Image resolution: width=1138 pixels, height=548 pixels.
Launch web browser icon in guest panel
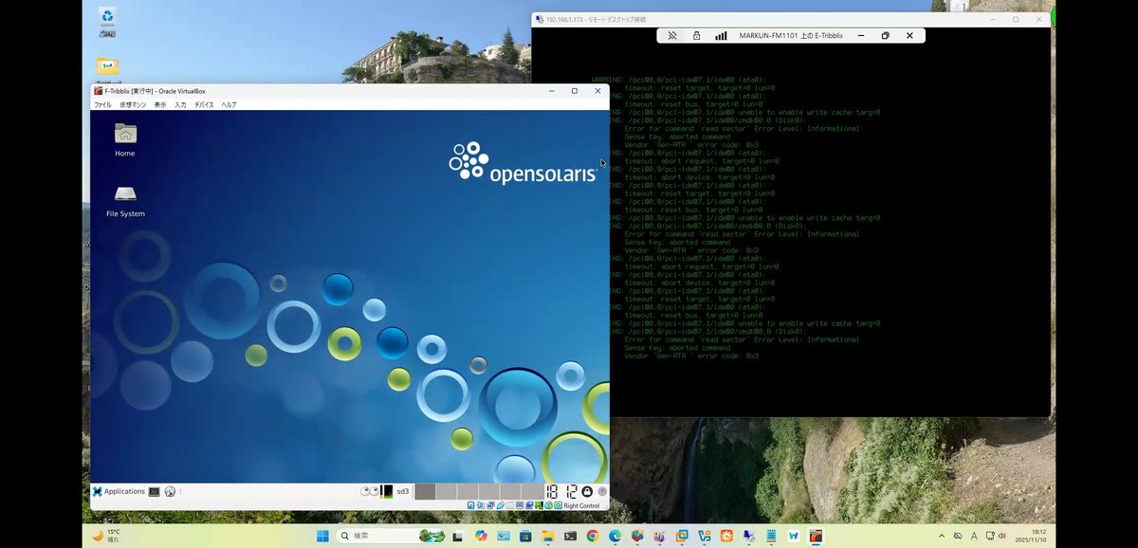pos(170,491)
